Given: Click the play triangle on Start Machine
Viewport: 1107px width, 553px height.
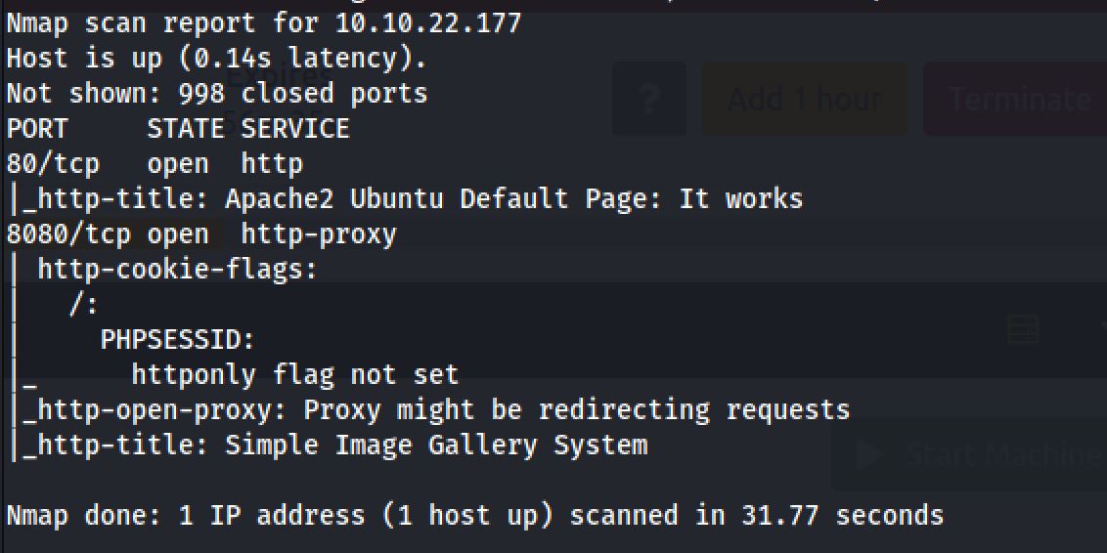Looking at the screenshot, I should point(866,454).
